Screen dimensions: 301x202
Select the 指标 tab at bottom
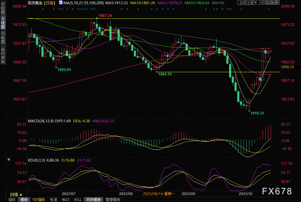coord(12,199)
